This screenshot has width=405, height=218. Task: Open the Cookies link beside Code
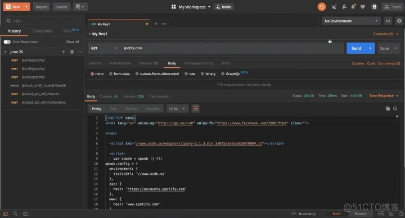point(358,63)
